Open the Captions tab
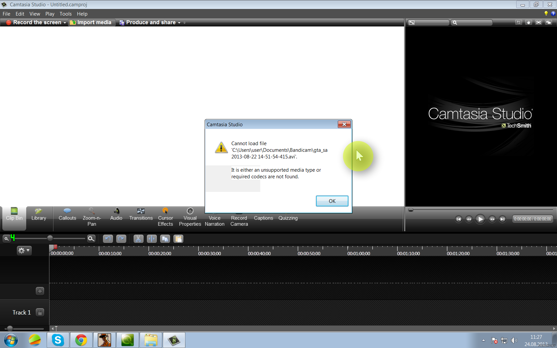This screenshot has width=557, height=348. tap(264, 218)
